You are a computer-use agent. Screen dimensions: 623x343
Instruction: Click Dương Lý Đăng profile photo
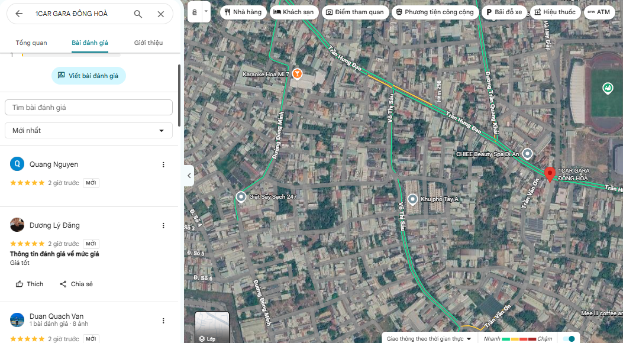coord(17,225)
